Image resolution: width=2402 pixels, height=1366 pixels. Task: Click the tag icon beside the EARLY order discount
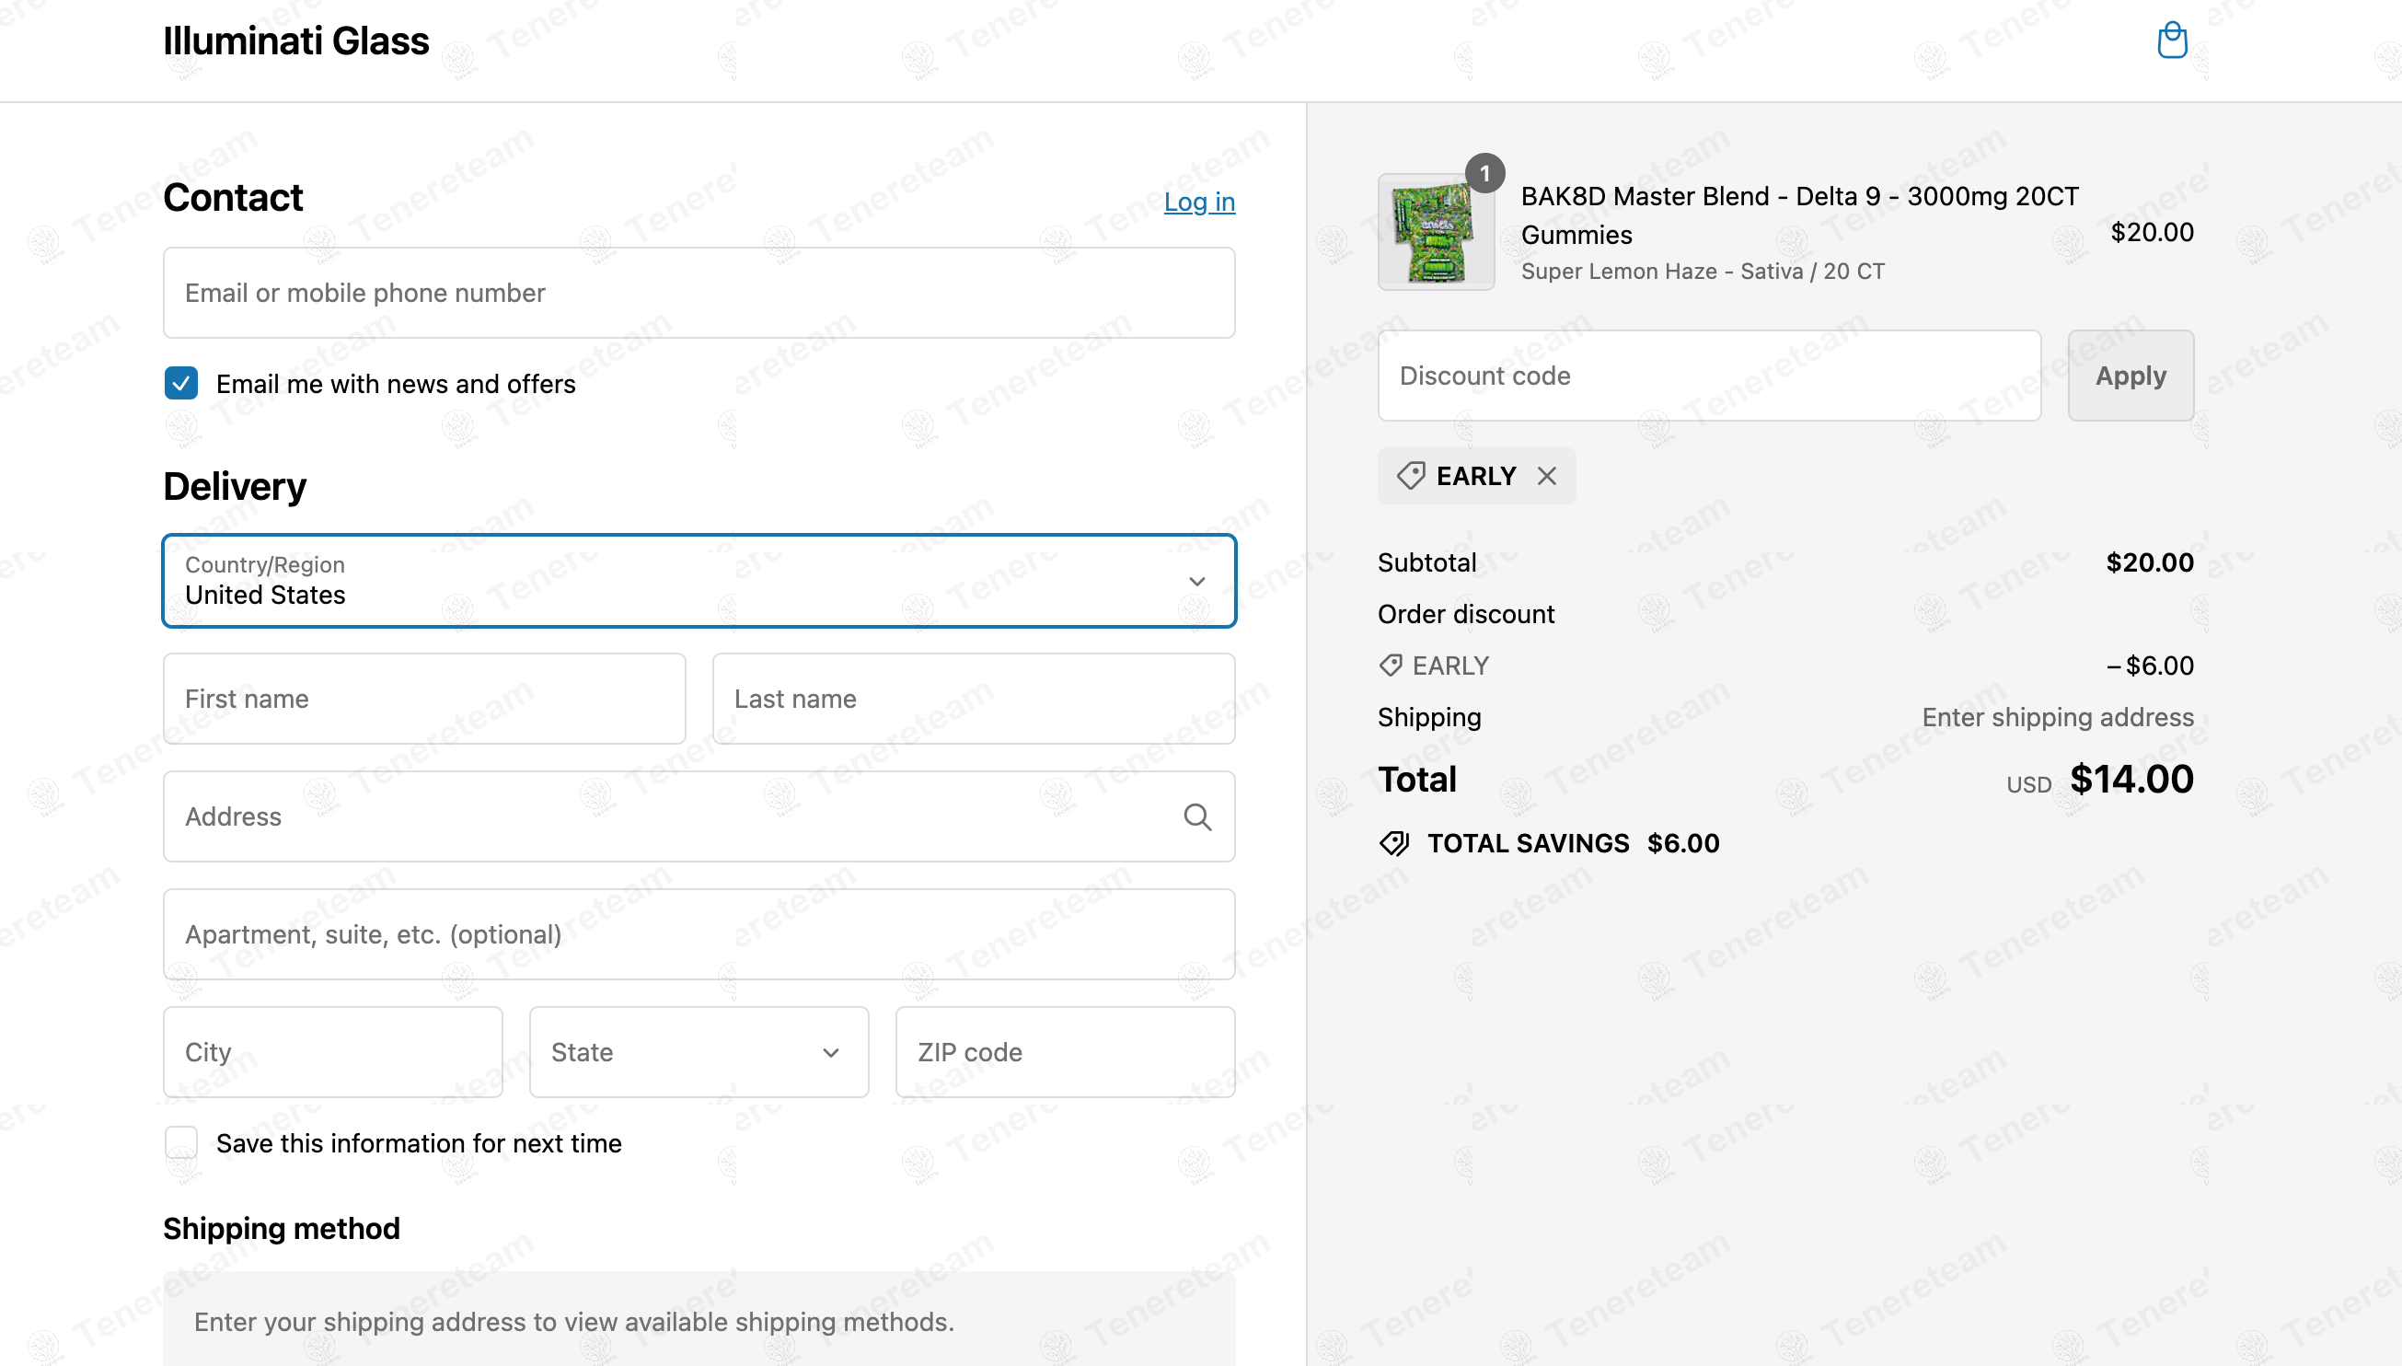[x=1390, y=666]
